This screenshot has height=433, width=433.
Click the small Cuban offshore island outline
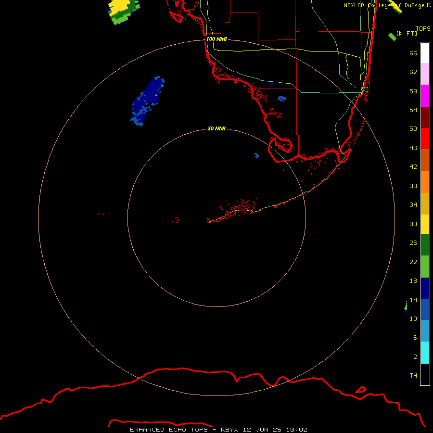(361, 390)
